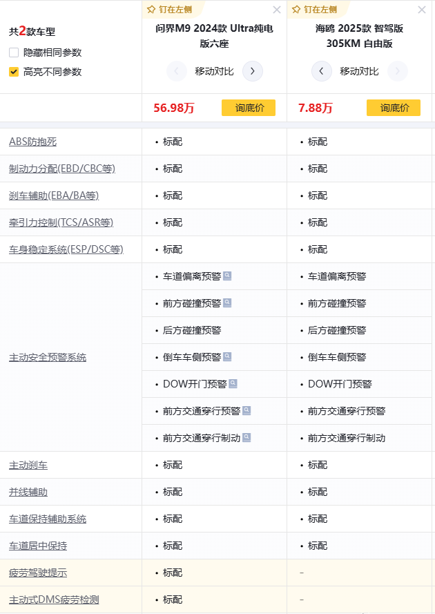Open 疲劳驾驶提示 link

38,573
